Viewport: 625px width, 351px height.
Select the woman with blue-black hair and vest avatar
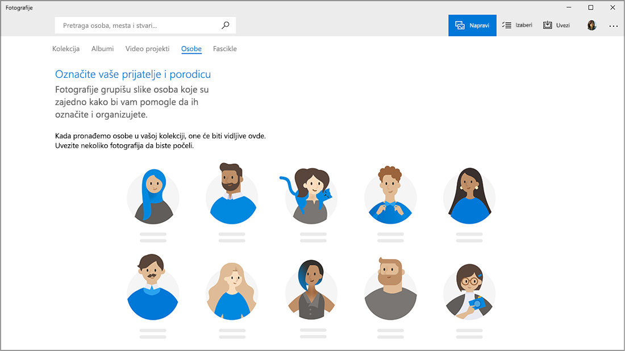[x=311, y=290]
